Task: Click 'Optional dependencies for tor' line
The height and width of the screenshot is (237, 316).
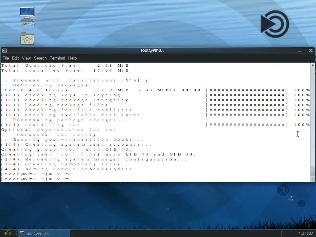Action: (58, 130)
